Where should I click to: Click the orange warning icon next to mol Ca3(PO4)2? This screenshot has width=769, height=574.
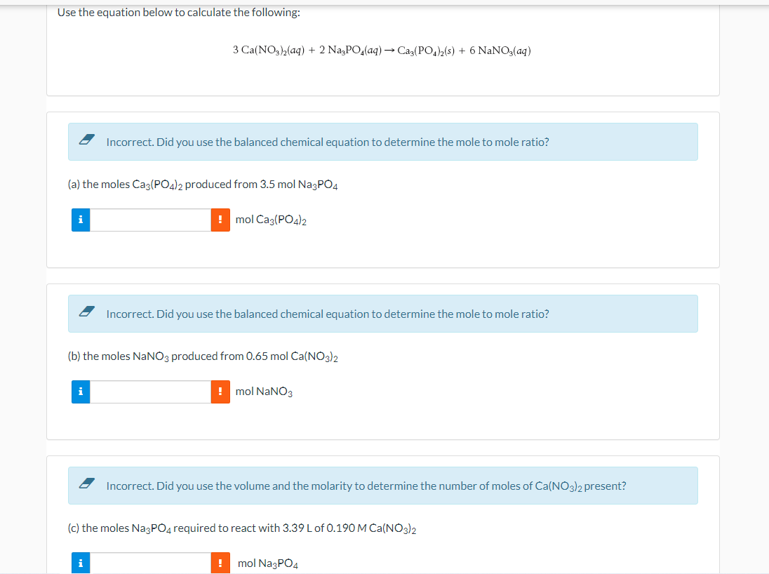click(x=220, y=219)
